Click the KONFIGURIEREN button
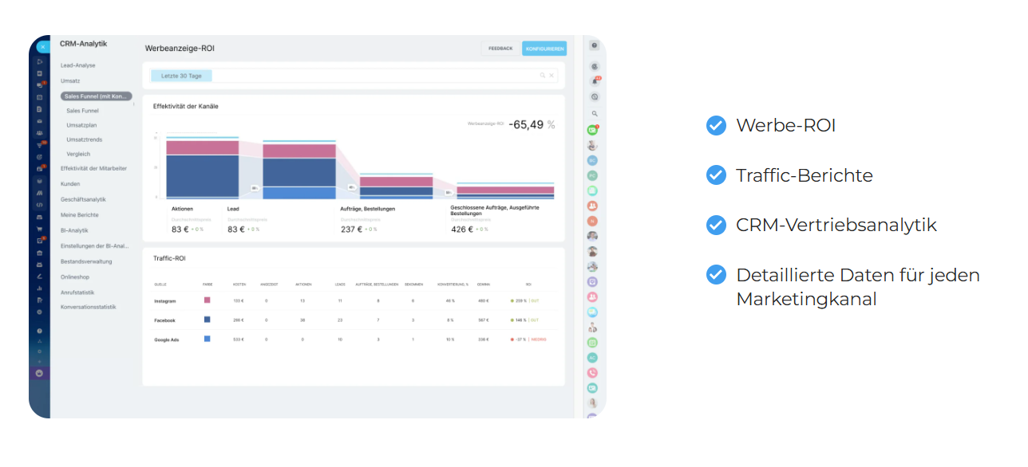Screen dimensions: 1028x467 point(544,48)
